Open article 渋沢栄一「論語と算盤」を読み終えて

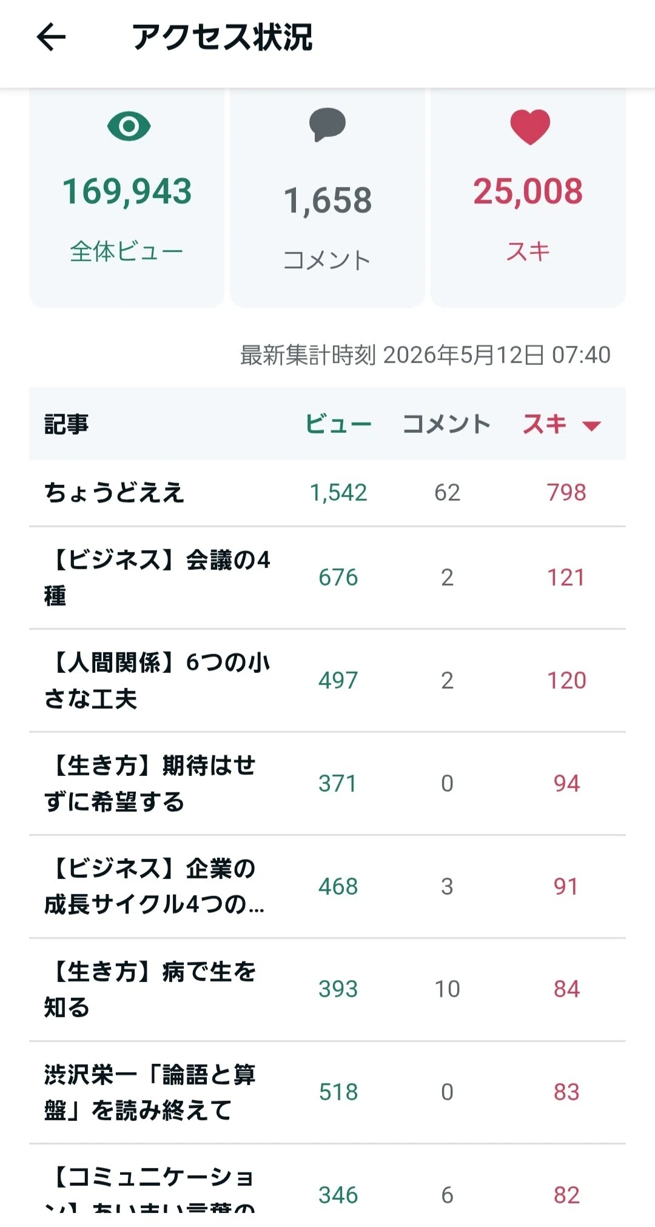[x=327, y=1092]
